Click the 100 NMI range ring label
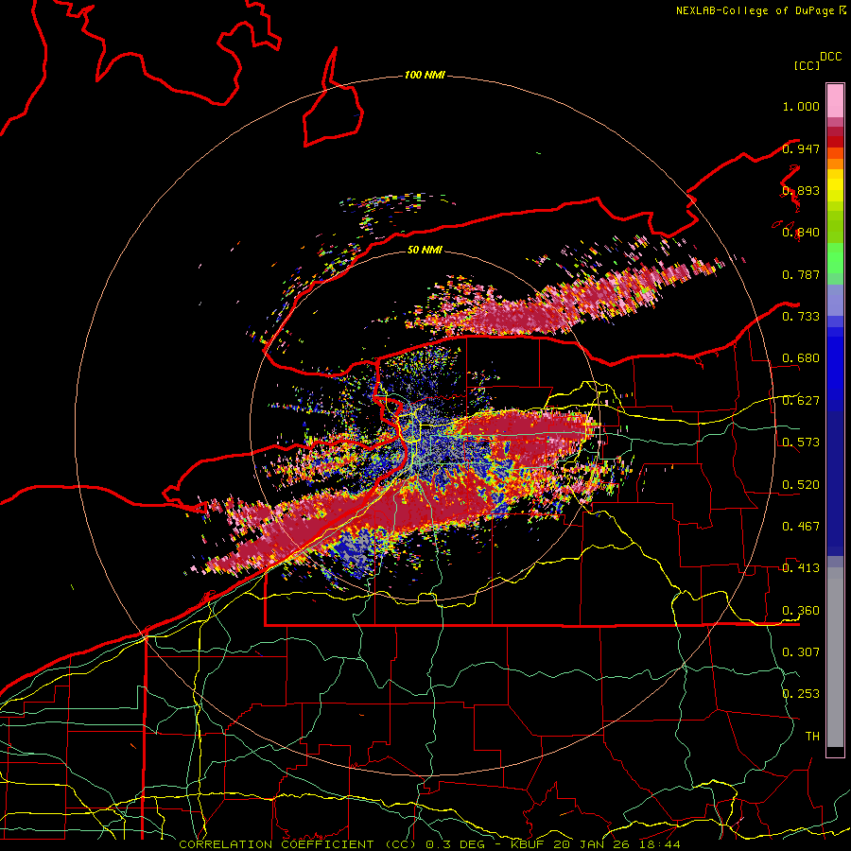This screenshot has height=851, width=851. pos(425,75)
